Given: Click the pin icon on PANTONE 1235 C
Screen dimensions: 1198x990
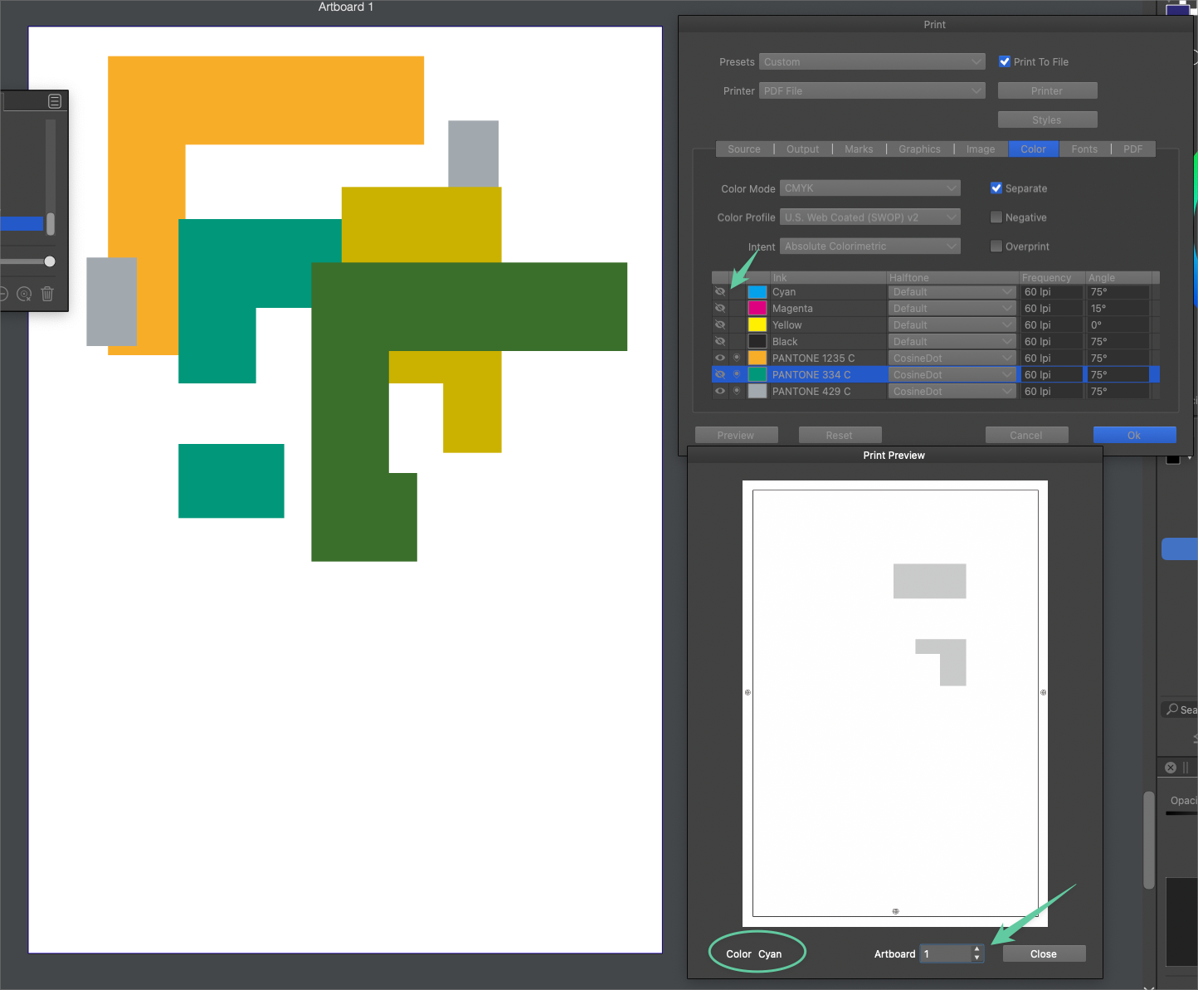Looking at the screenshot, I should 737,358.
